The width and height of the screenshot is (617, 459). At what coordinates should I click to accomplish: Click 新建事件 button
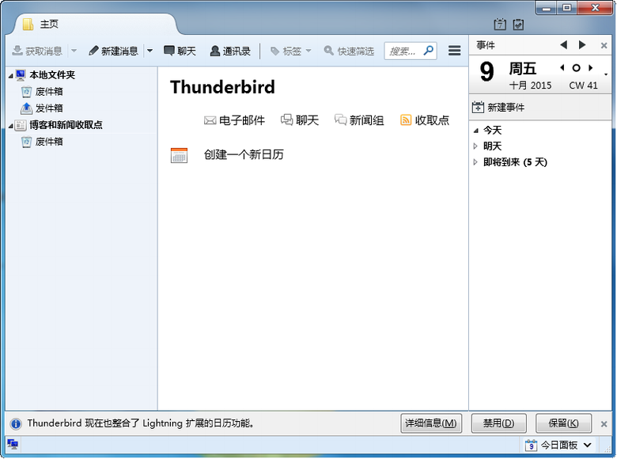point(498,107)
